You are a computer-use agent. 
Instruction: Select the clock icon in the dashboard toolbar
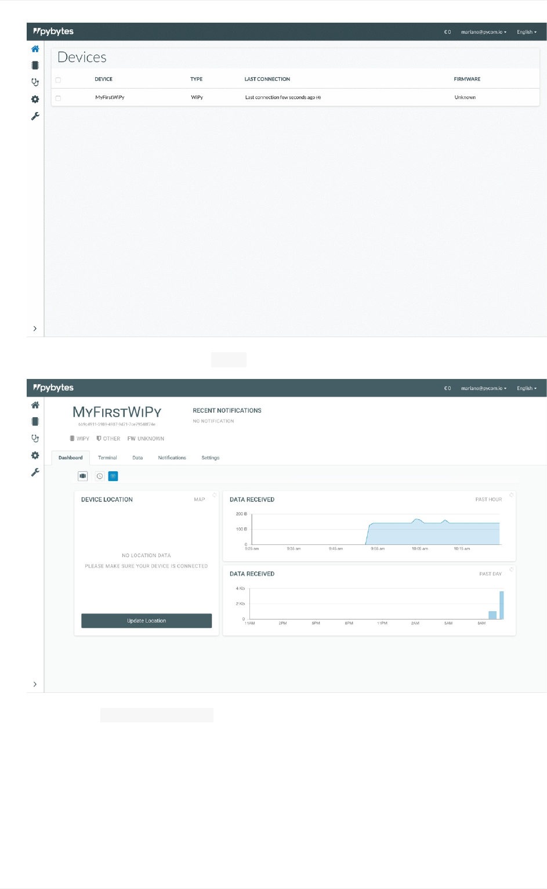click(100, 476)
